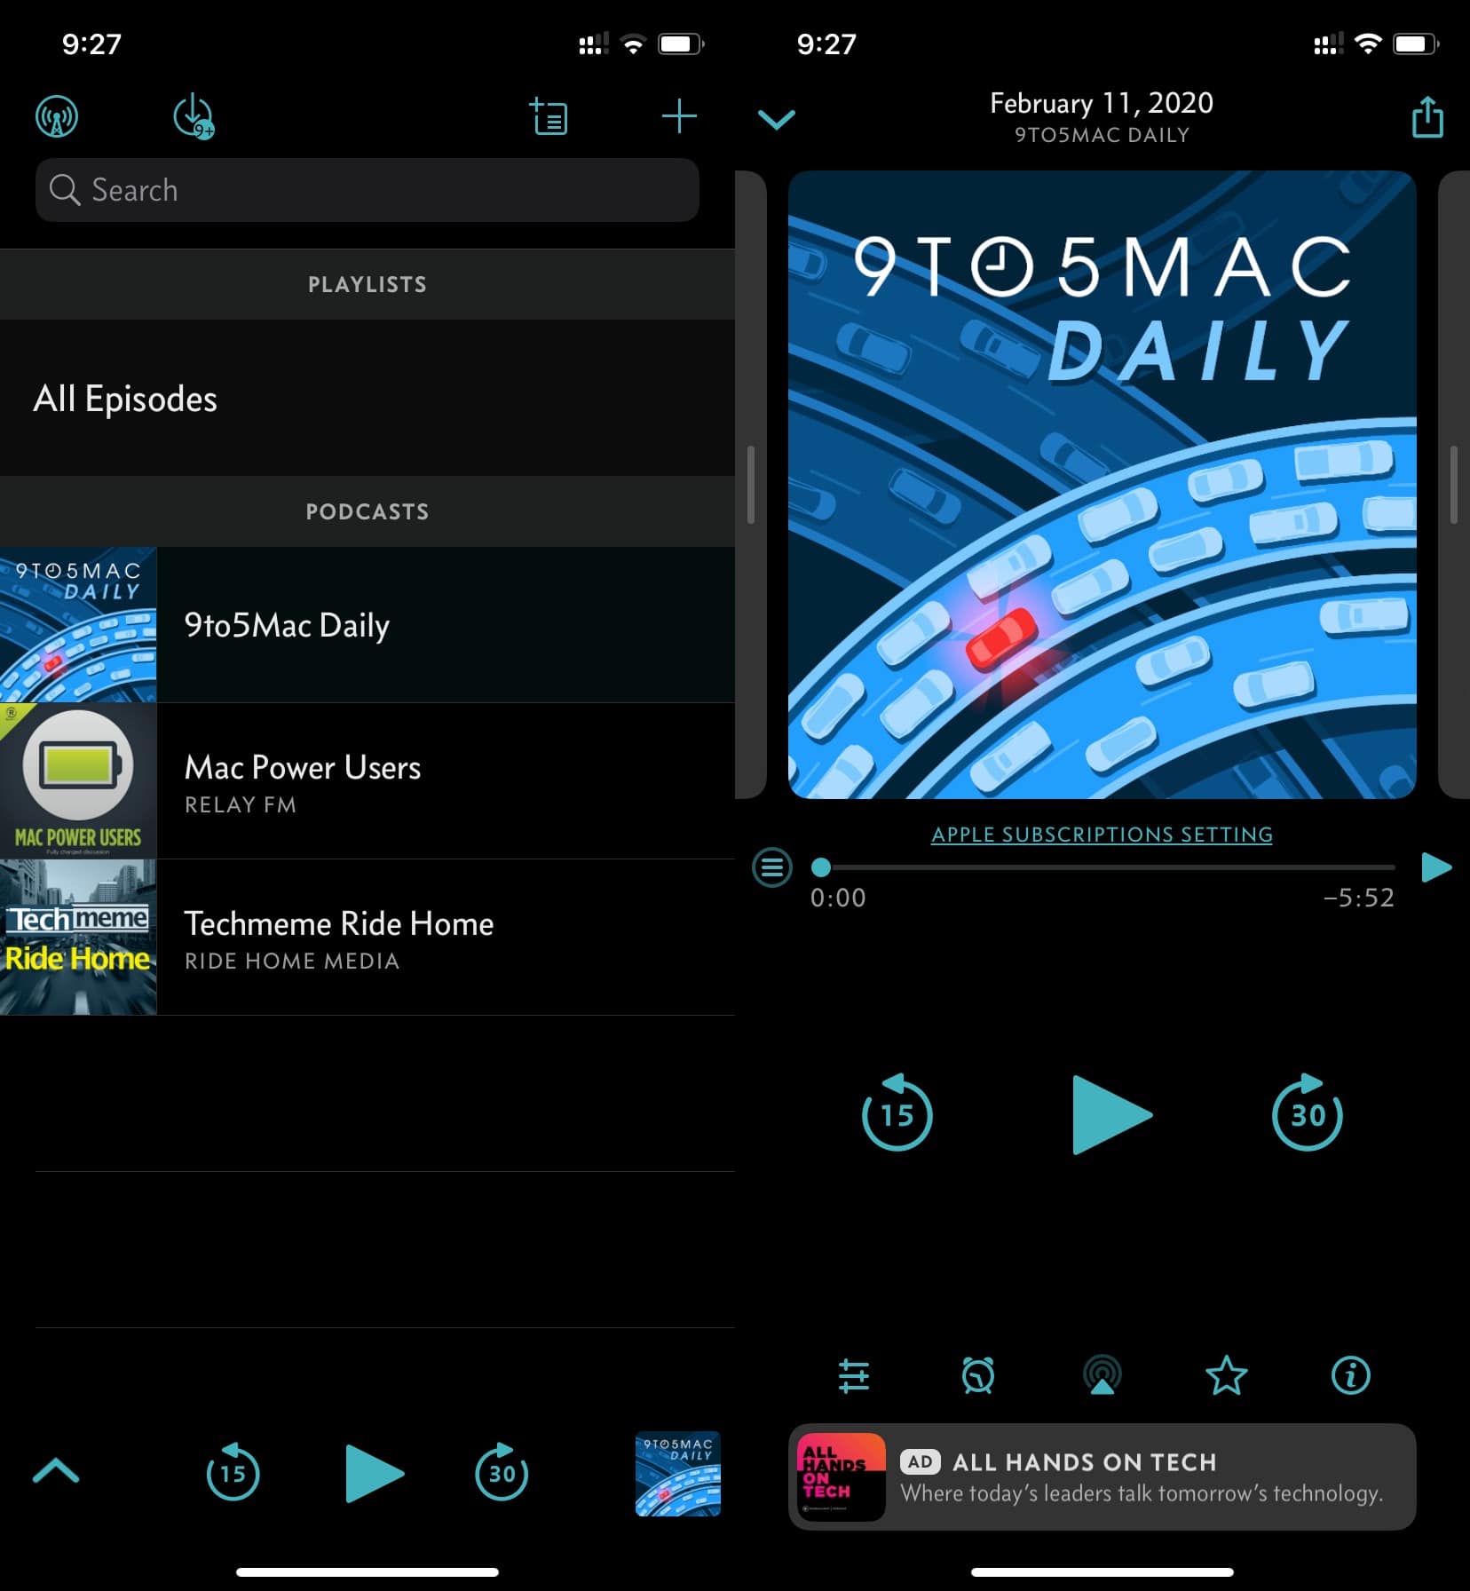The height and width of the screenshot is (1591, 1470).
Task: Open the Overcast antenna settings icon
Action: [x=57, y=117]
